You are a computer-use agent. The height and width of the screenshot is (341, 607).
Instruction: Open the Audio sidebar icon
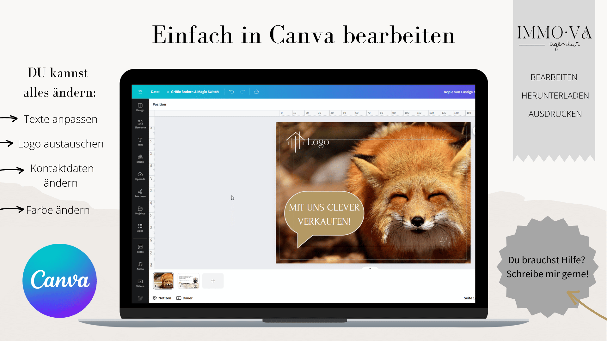tap(140, 266)
